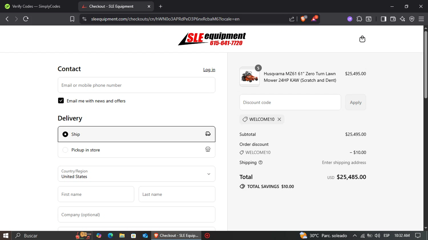Open File Explorer from taskbar
This screenshot has width=428, height=240.
pyautogui.click(x=122, y=235)
